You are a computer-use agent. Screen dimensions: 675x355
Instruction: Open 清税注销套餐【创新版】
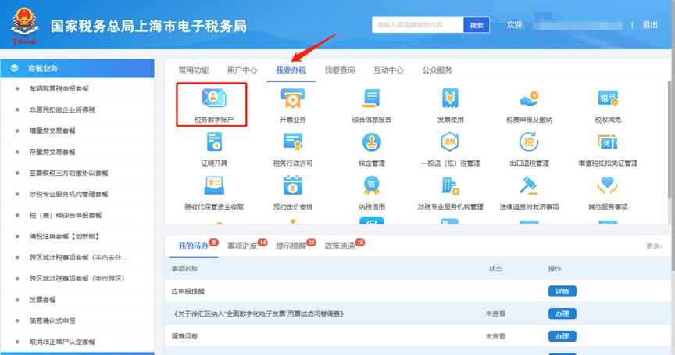65,236
